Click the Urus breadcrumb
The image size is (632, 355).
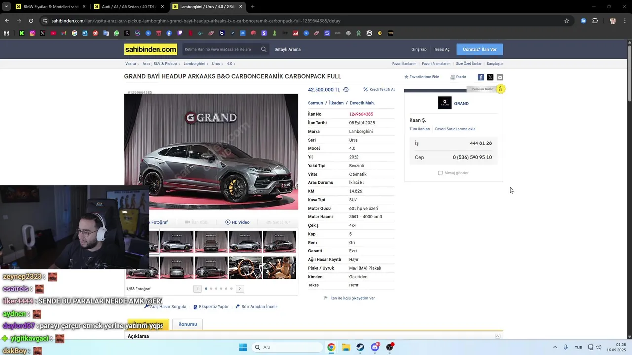pos(216,64)
